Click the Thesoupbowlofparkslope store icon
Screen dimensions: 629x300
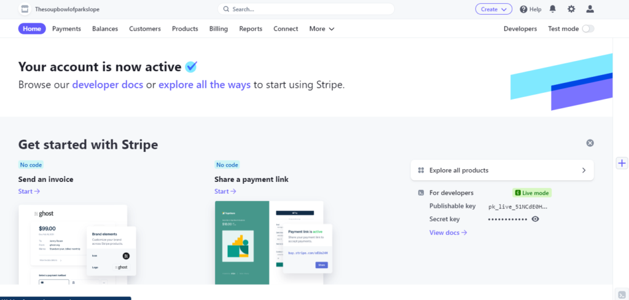25,9
